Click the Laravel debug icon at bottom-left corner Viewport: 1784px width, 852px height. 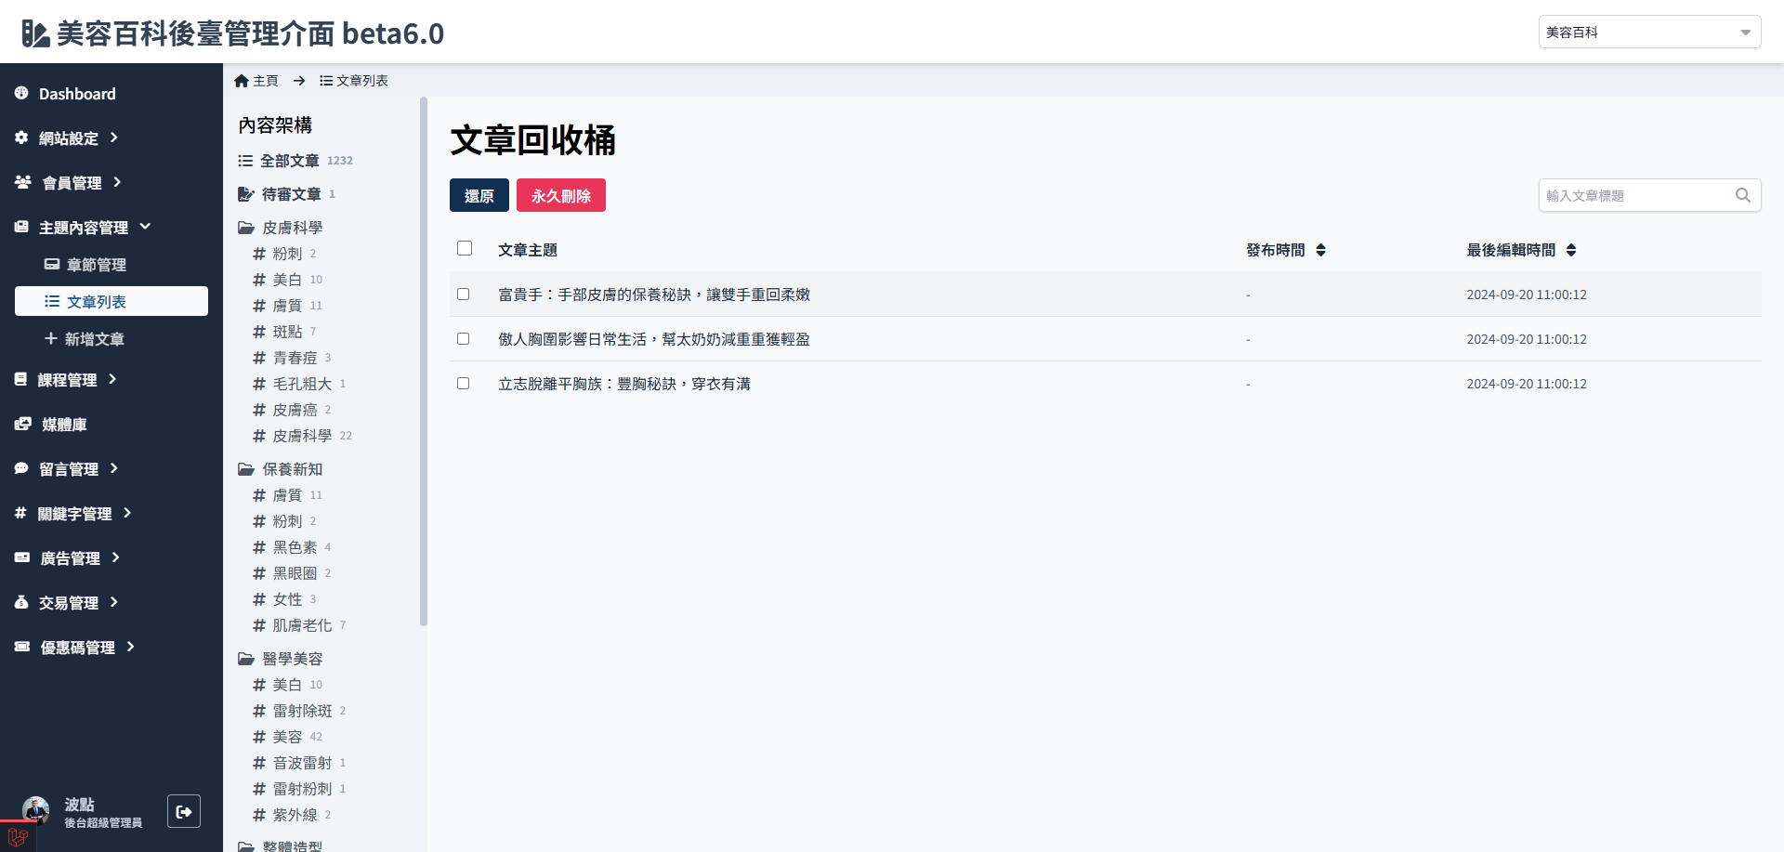tap(18, 836)
